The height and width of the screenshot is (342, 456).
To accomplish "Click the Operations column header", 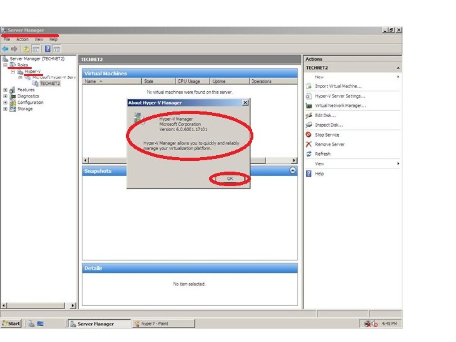I will [x=274, y=82].
